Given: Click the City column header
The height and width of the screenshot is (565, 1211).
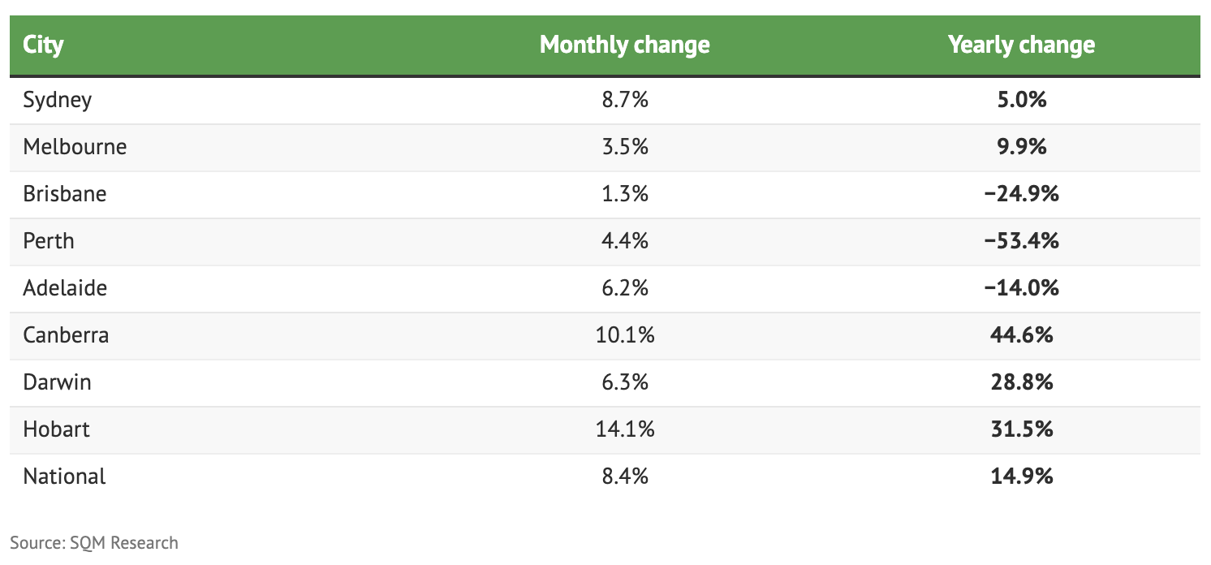Looking at the screenshot, I should [43, 45].
